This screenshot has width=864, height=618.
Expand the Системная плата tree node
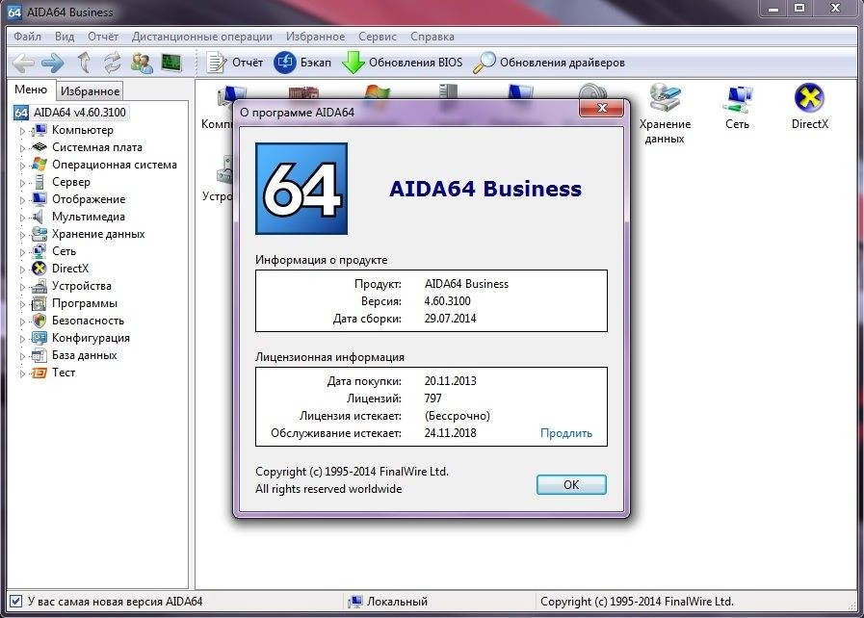point(22,148)
